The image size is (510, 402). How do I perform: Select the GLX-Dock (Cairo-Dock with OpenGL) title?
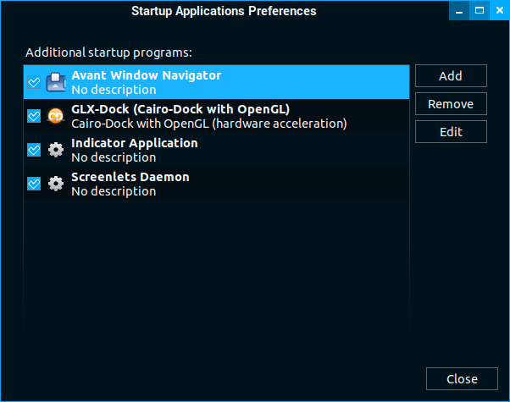pyautogui.click(x=180, y=109)
